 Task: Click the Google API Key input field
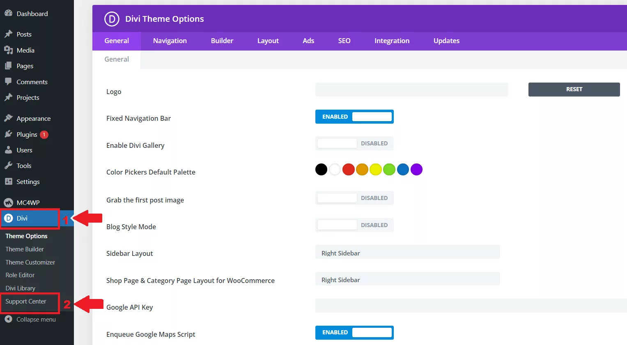click(471, 306)
